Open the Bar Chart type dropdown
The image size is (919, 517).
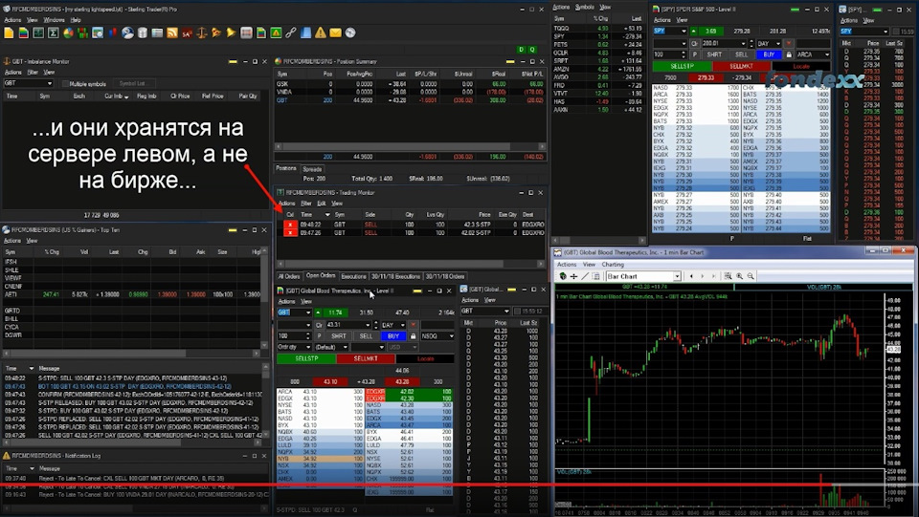click(677, 276)
